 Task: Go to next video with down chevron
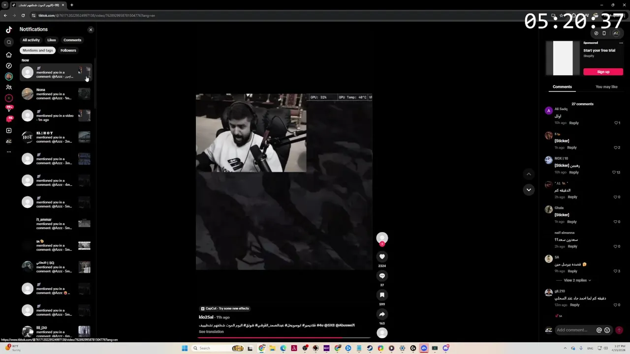[x=529, y=190]
